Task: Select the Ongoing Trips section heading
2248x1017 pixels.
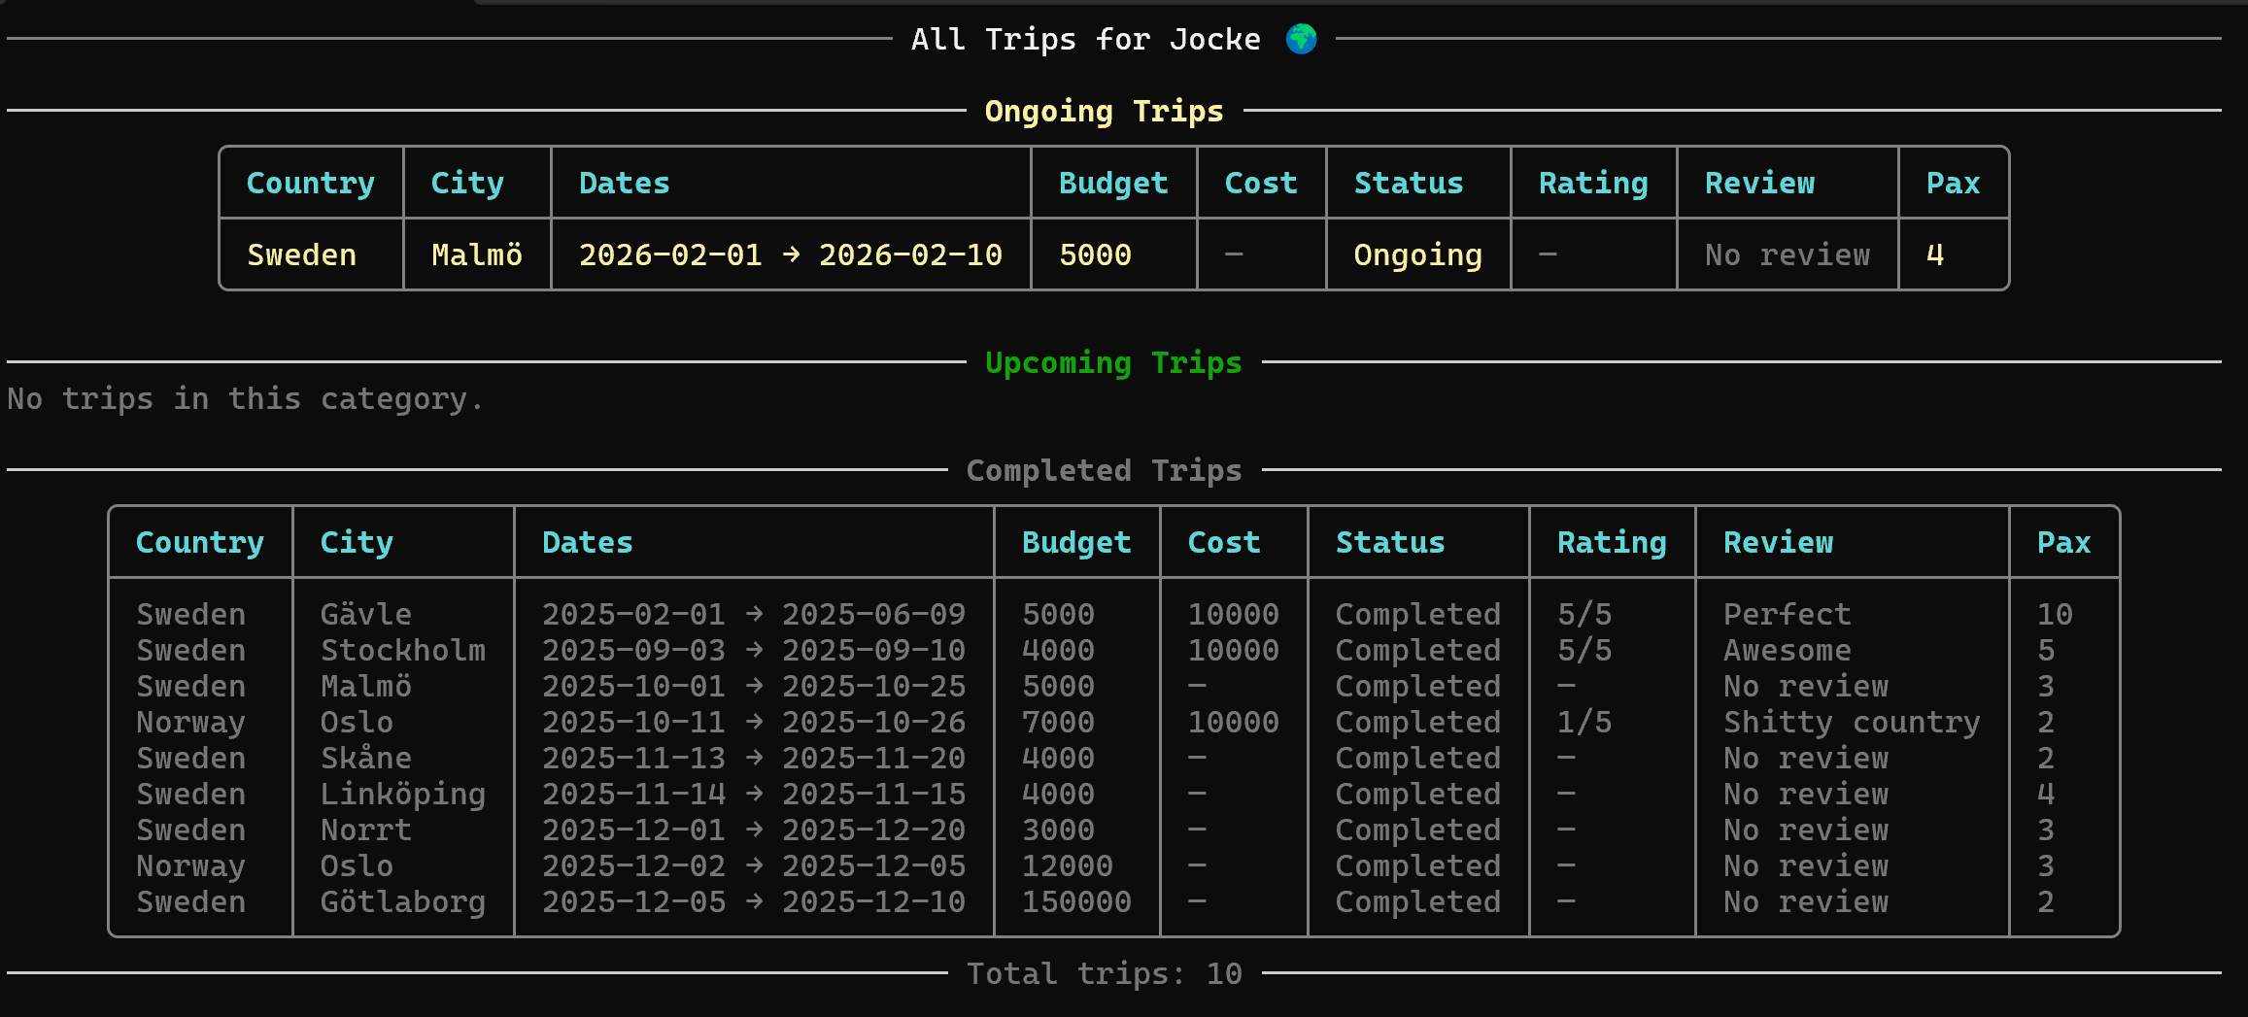Action: [1104, 111]
